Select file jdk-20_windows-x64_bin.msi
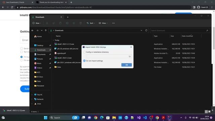 click(67, 49)
